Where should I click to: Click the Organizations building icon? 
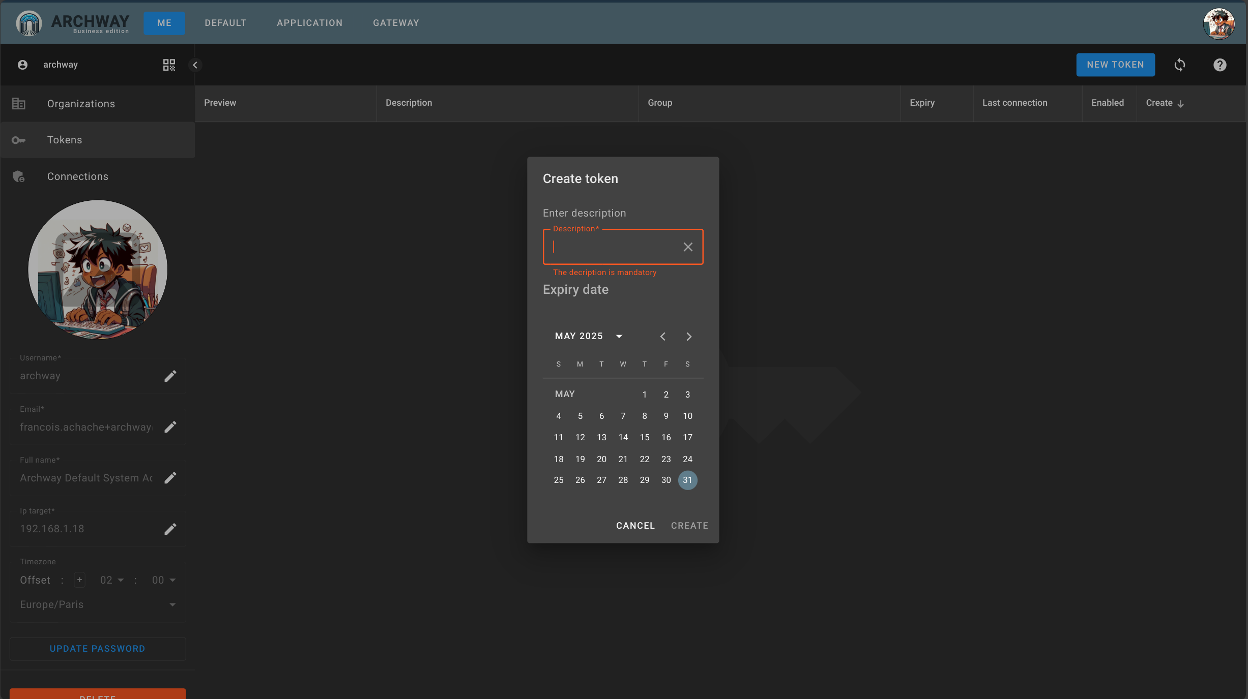pyautogui.click(x=19, y=104)
